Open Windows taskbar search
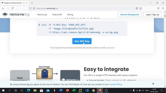166x93 pixels. pos(9,90)
